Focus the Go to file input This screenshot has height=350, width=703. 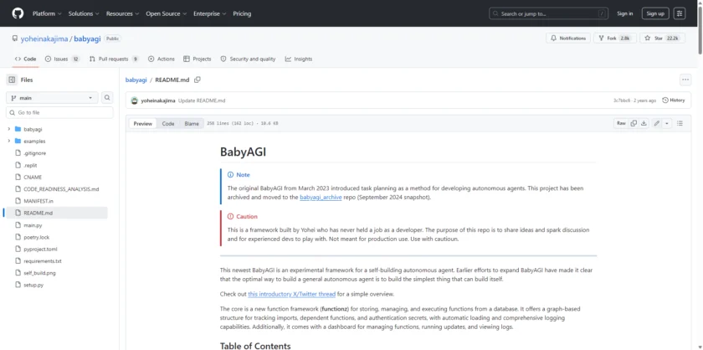[x=59, y=113]
